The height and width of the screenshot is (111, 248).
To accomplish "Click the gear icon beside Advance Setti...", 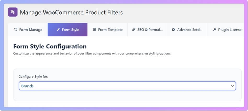I will click(173, 30).
